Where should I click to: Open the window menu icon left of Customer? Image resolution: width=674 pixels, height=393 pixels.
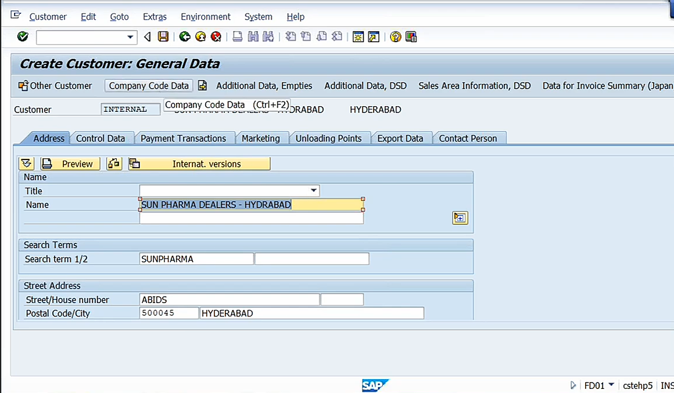(x=16, y=16)
